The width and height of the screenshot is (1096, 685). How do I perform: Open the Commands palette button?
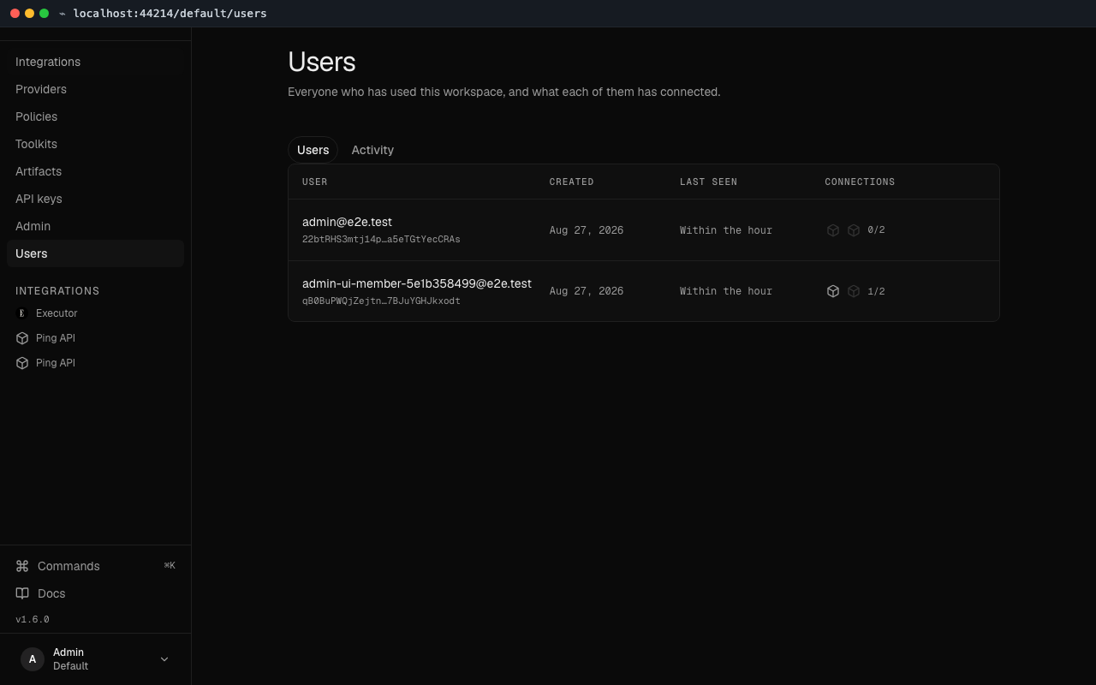[95, 566]
